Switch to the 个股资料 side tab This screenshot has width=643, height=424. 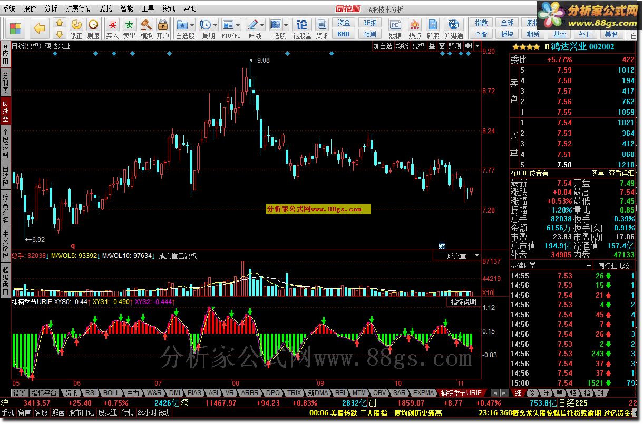coord(5,144)
